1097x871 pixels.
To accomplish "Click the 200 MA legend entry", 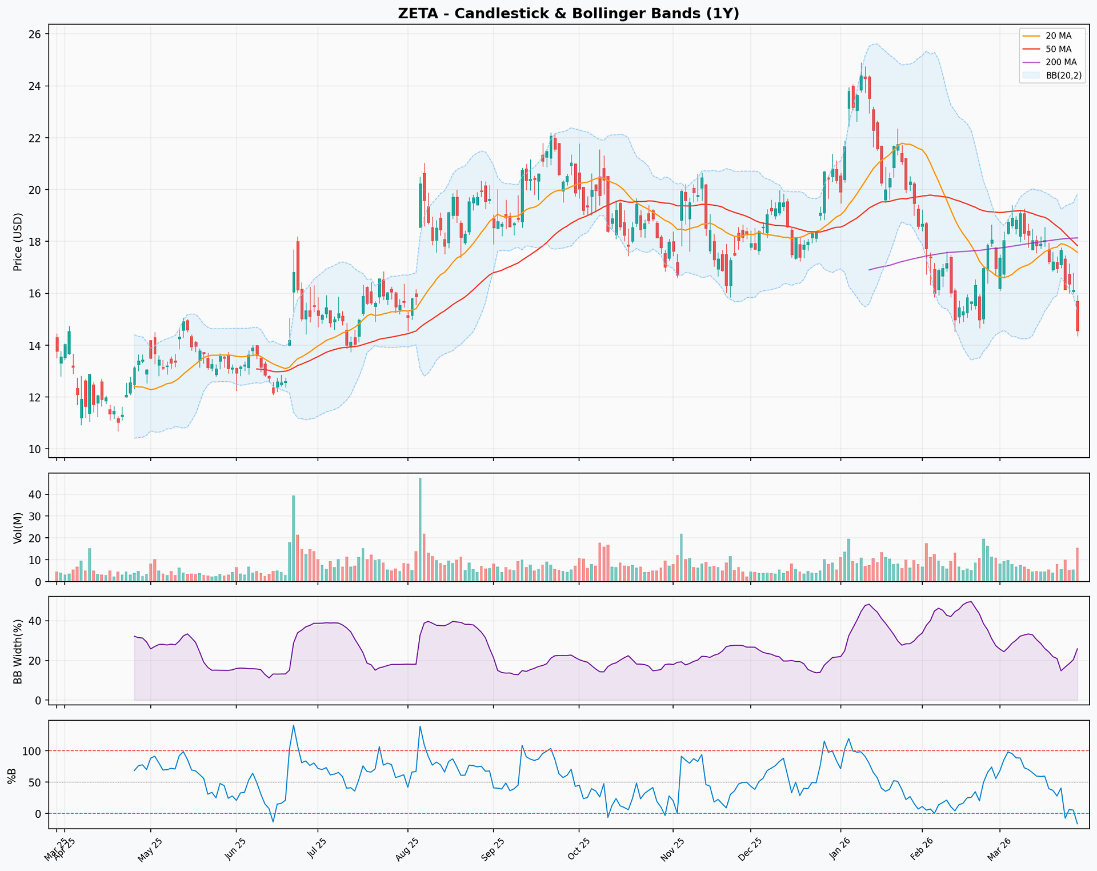I will pyautogui.click(x=1060, y=62).
